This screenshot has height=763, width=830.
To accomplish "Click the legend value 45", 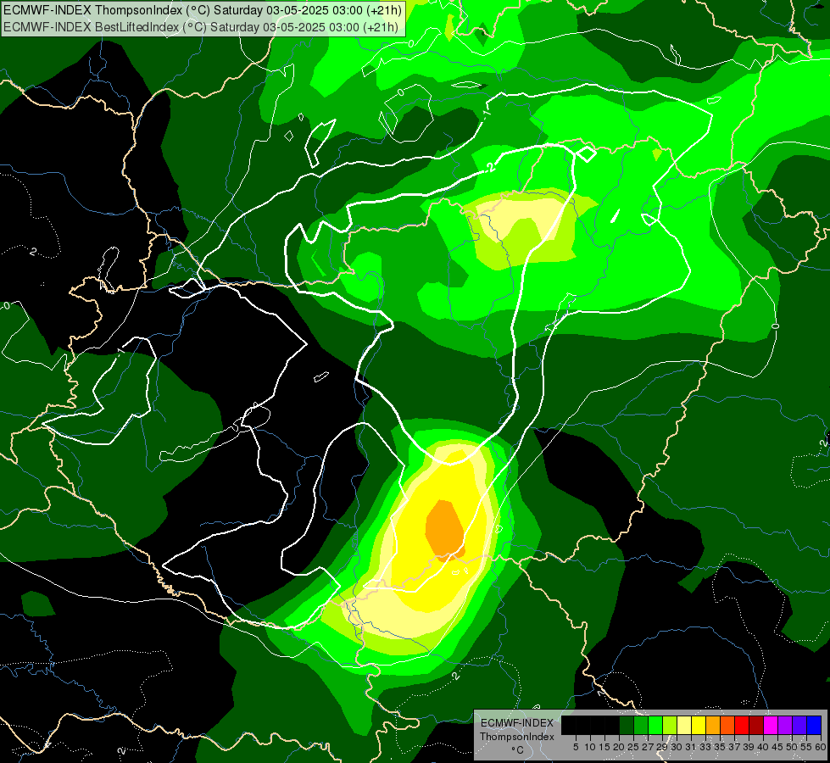I will click(777, 747).
